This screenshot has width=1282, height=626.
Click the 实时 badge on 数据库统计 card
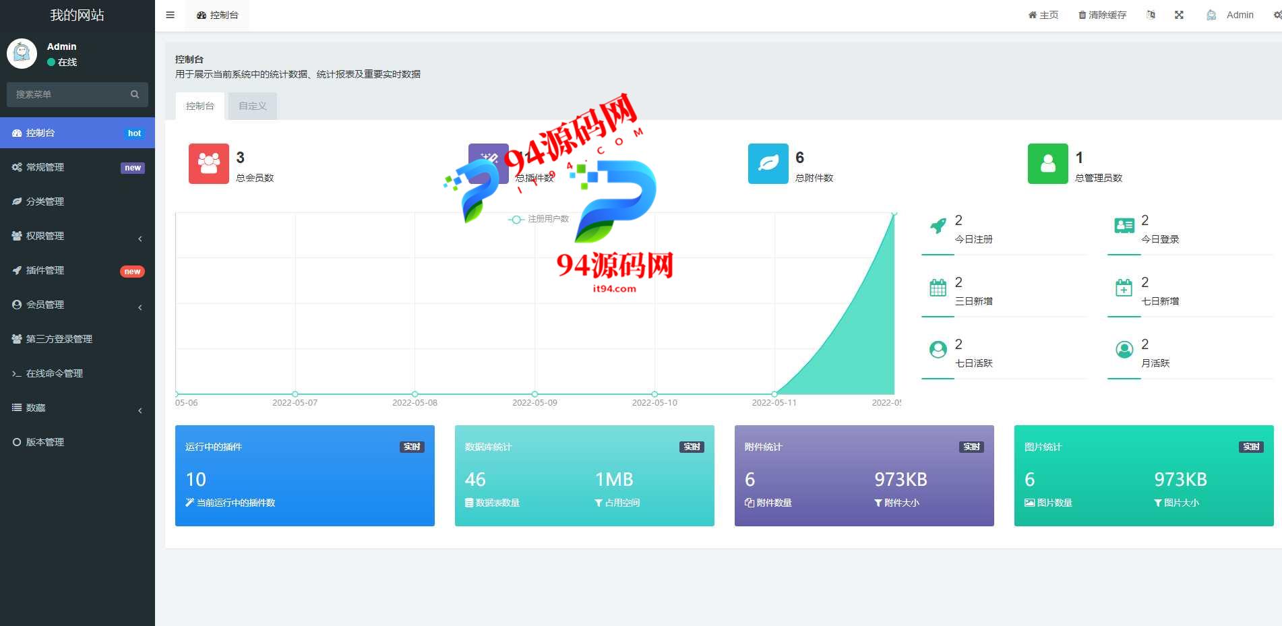tap(692, 447)
